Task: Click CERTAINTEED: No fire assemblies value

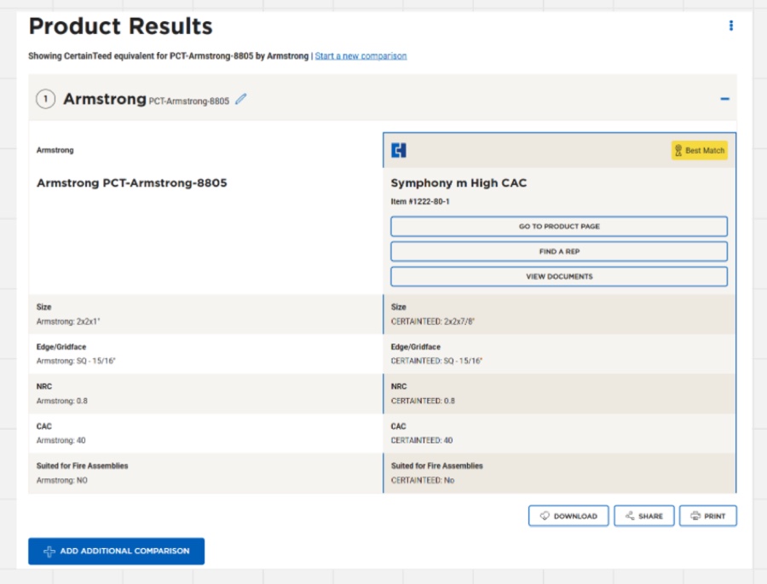Action: coord(423,480)
